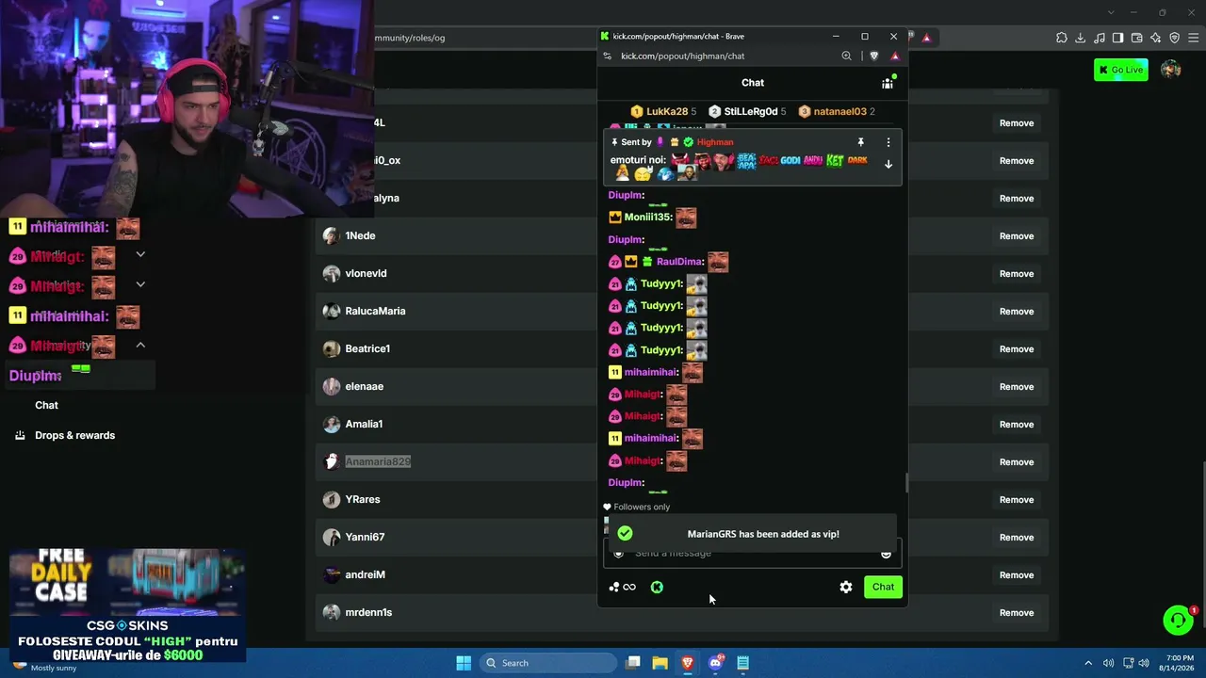The image size is (1206, 678).
Task: Open Discord from the taskbar
Action: tap(715, 663)
